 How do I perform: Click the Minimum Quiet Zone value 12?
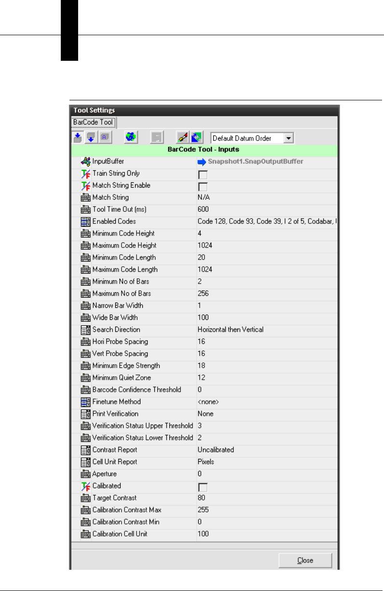coord(201,378)
